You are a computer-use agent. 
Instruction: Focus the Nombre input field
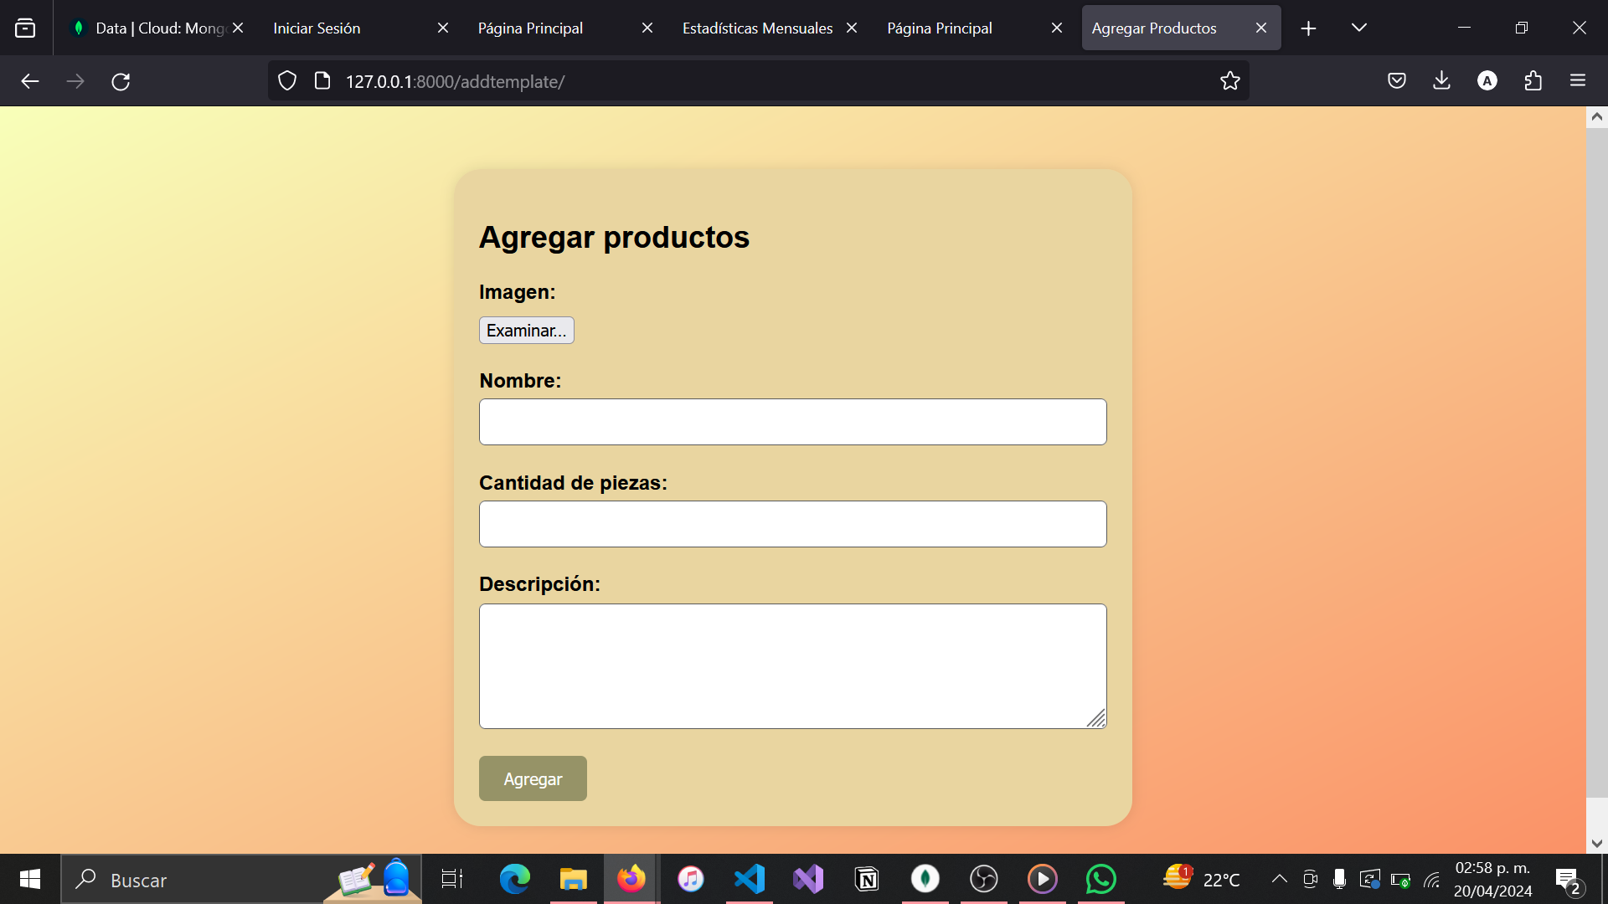(792, 422)
